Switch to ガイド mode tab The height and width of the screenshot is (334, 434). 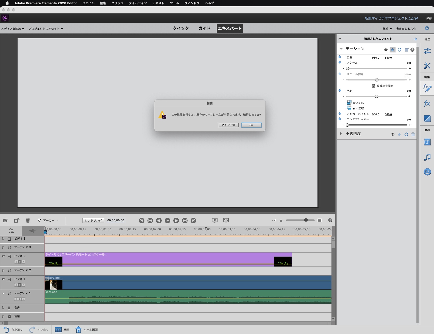coord(204,28)
